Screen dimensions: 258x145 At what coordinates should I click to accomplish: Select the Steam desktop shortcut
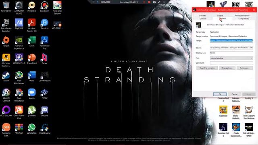tap(6, 76)
